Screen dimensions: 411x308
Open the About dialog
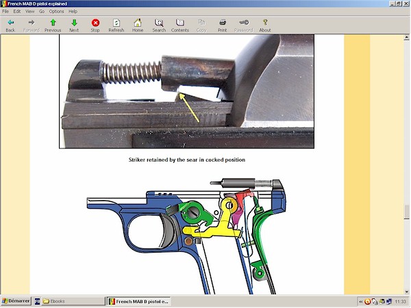pyautogui.click(x=265, y=26)
